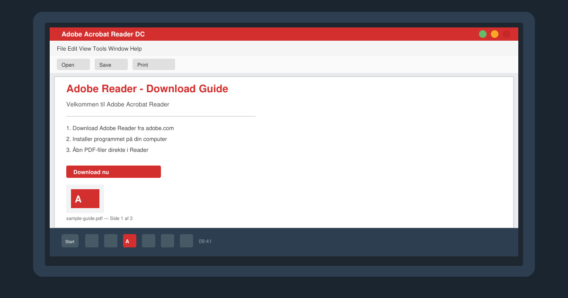
Task: Click the Adobe Reader icon in the taskbar
Action: [x=130, y=241]
